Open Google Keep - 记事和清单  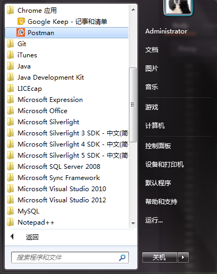tap(67, 22)
